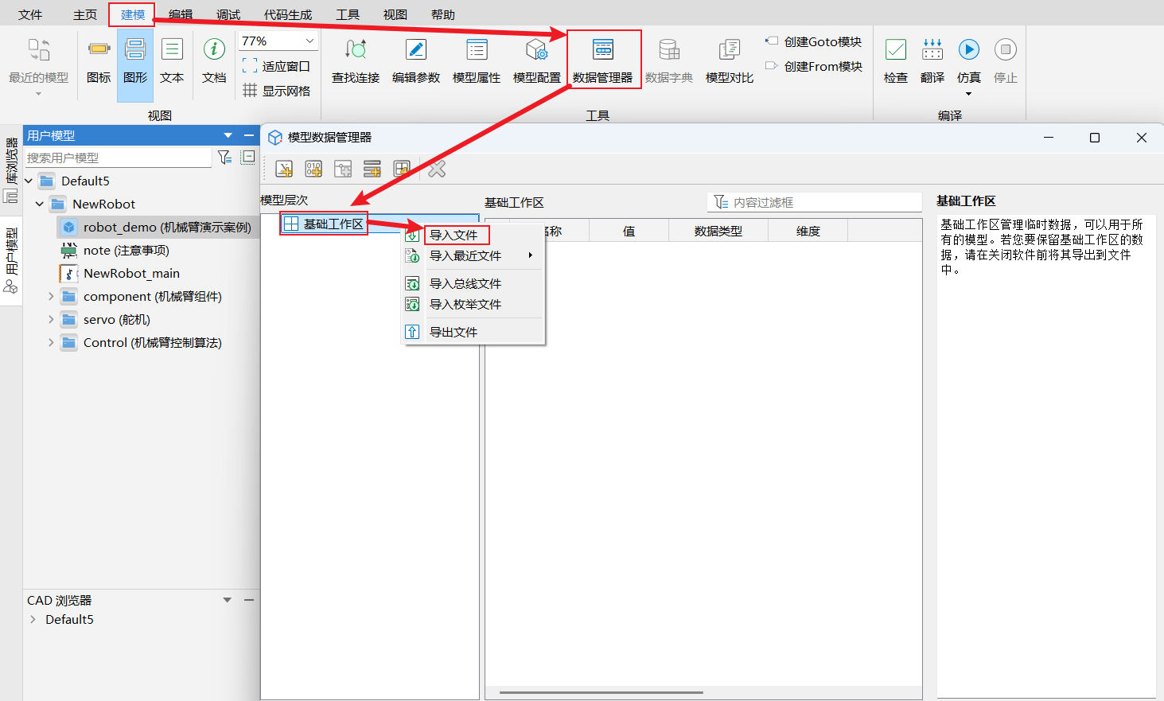1164x701 pixels.
Task: Open 模型属性 settings
Action: point(476,60)
